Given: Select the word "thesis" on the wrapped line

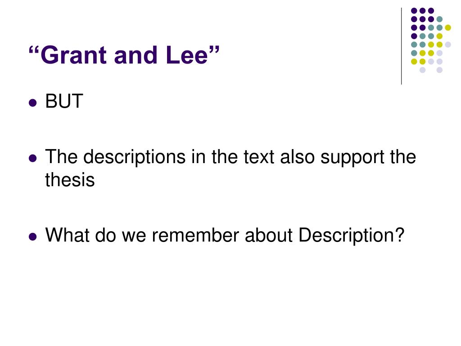Looking at the screenshot, I should (x=70, y=179).
